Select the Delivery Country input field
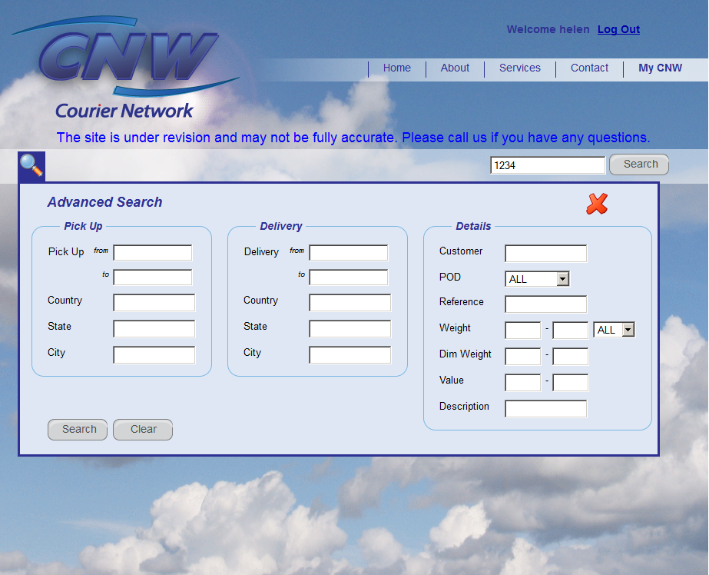The width and height of the screenshot is (709, 575). click(x=350, y=303)
